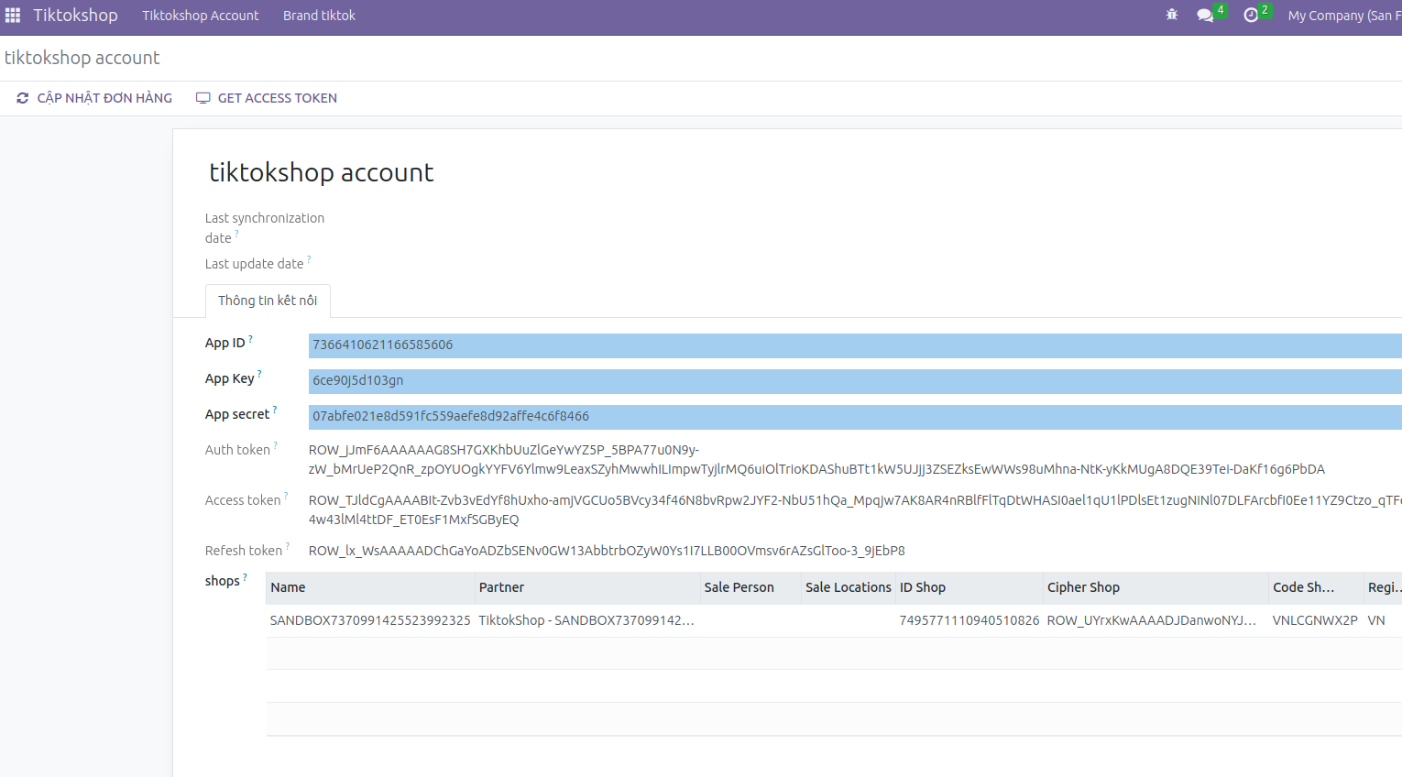Open the apps grid menu icon
1402x777 pixels.
click(13, 16)
